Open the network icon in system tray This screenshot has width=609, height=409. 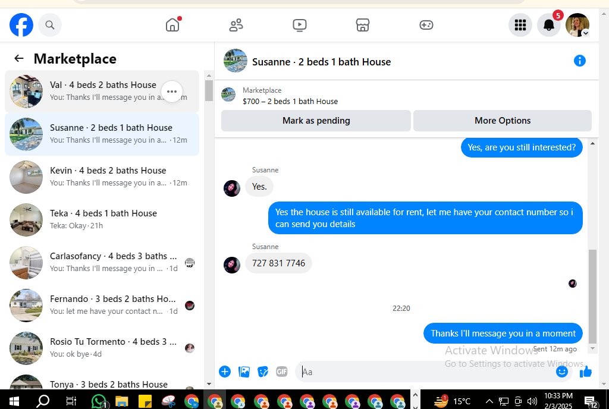click(x=504, y=401)
